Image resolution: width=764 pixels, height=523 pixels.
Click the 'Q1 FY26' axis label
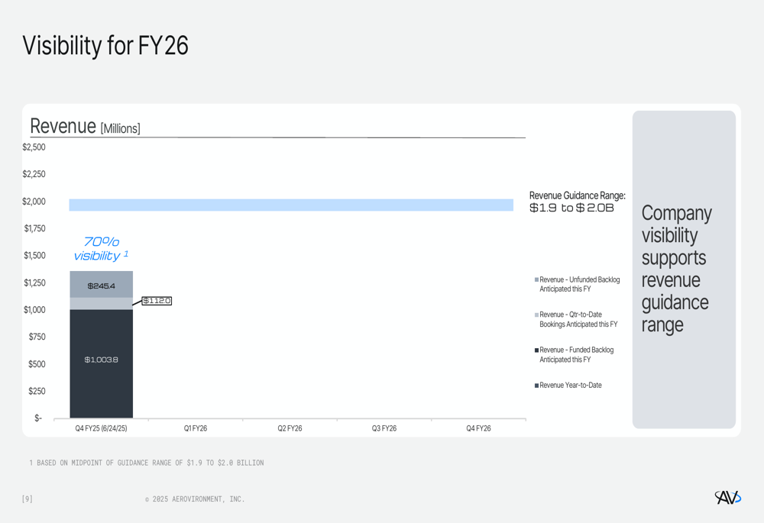[x=196, y=428]
